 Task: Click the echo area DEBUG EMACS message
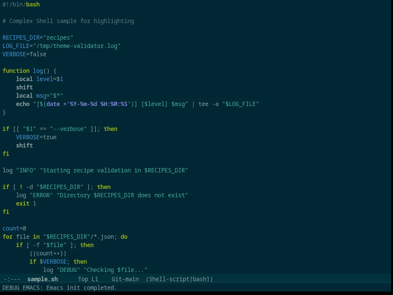pyautogui.click(x=60, y=288)
